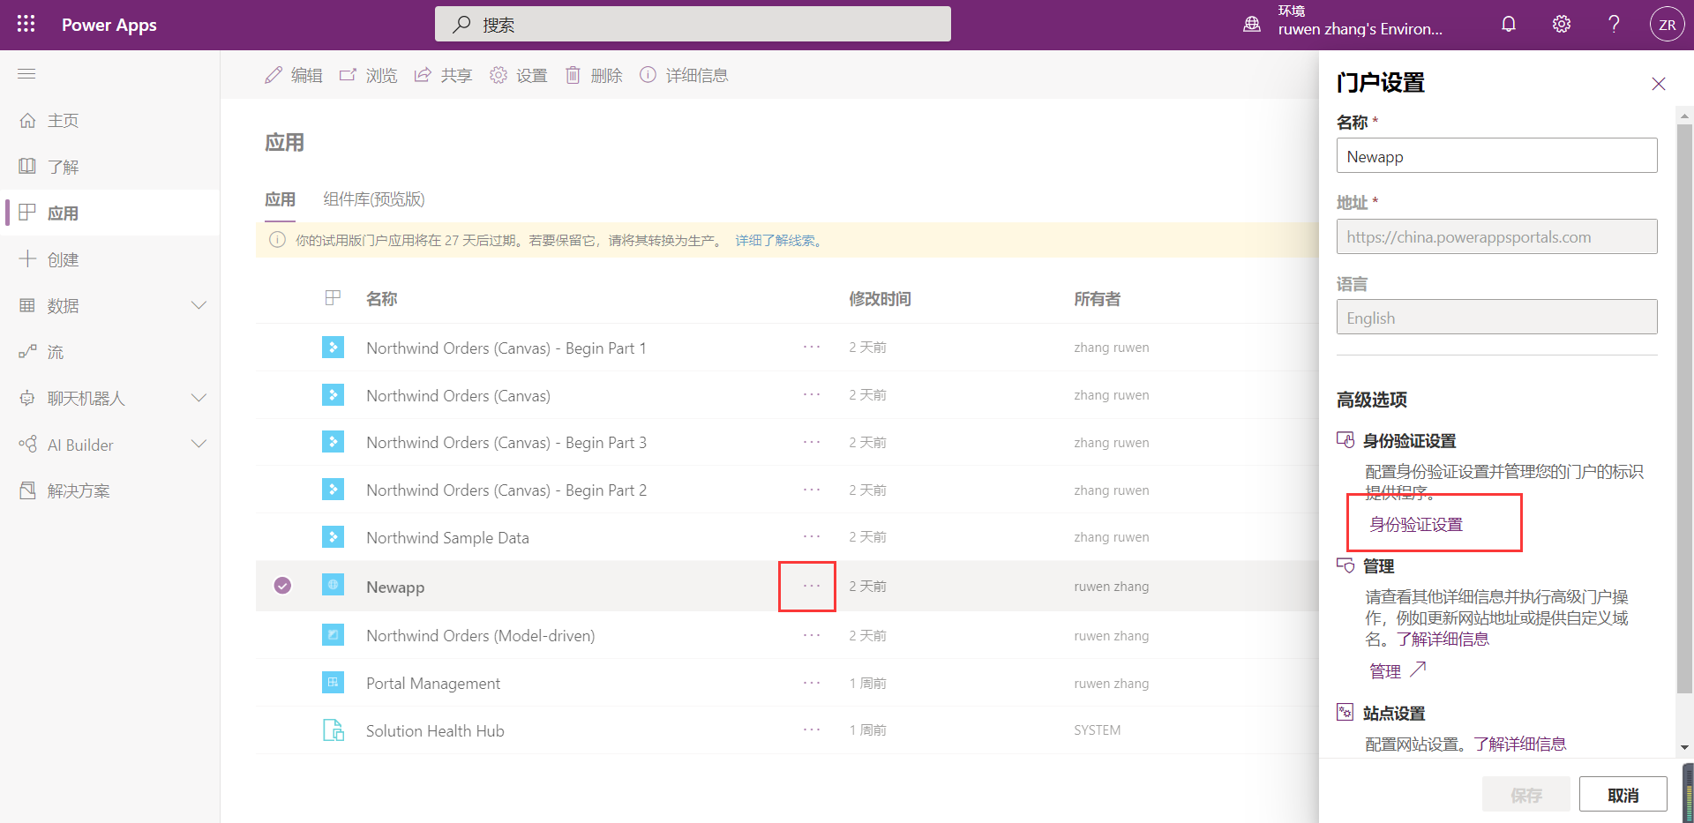Viewport: 1694px width, 823px height.
Task: Click in the search (搜索) box
Action: click(x=693, y=25)
